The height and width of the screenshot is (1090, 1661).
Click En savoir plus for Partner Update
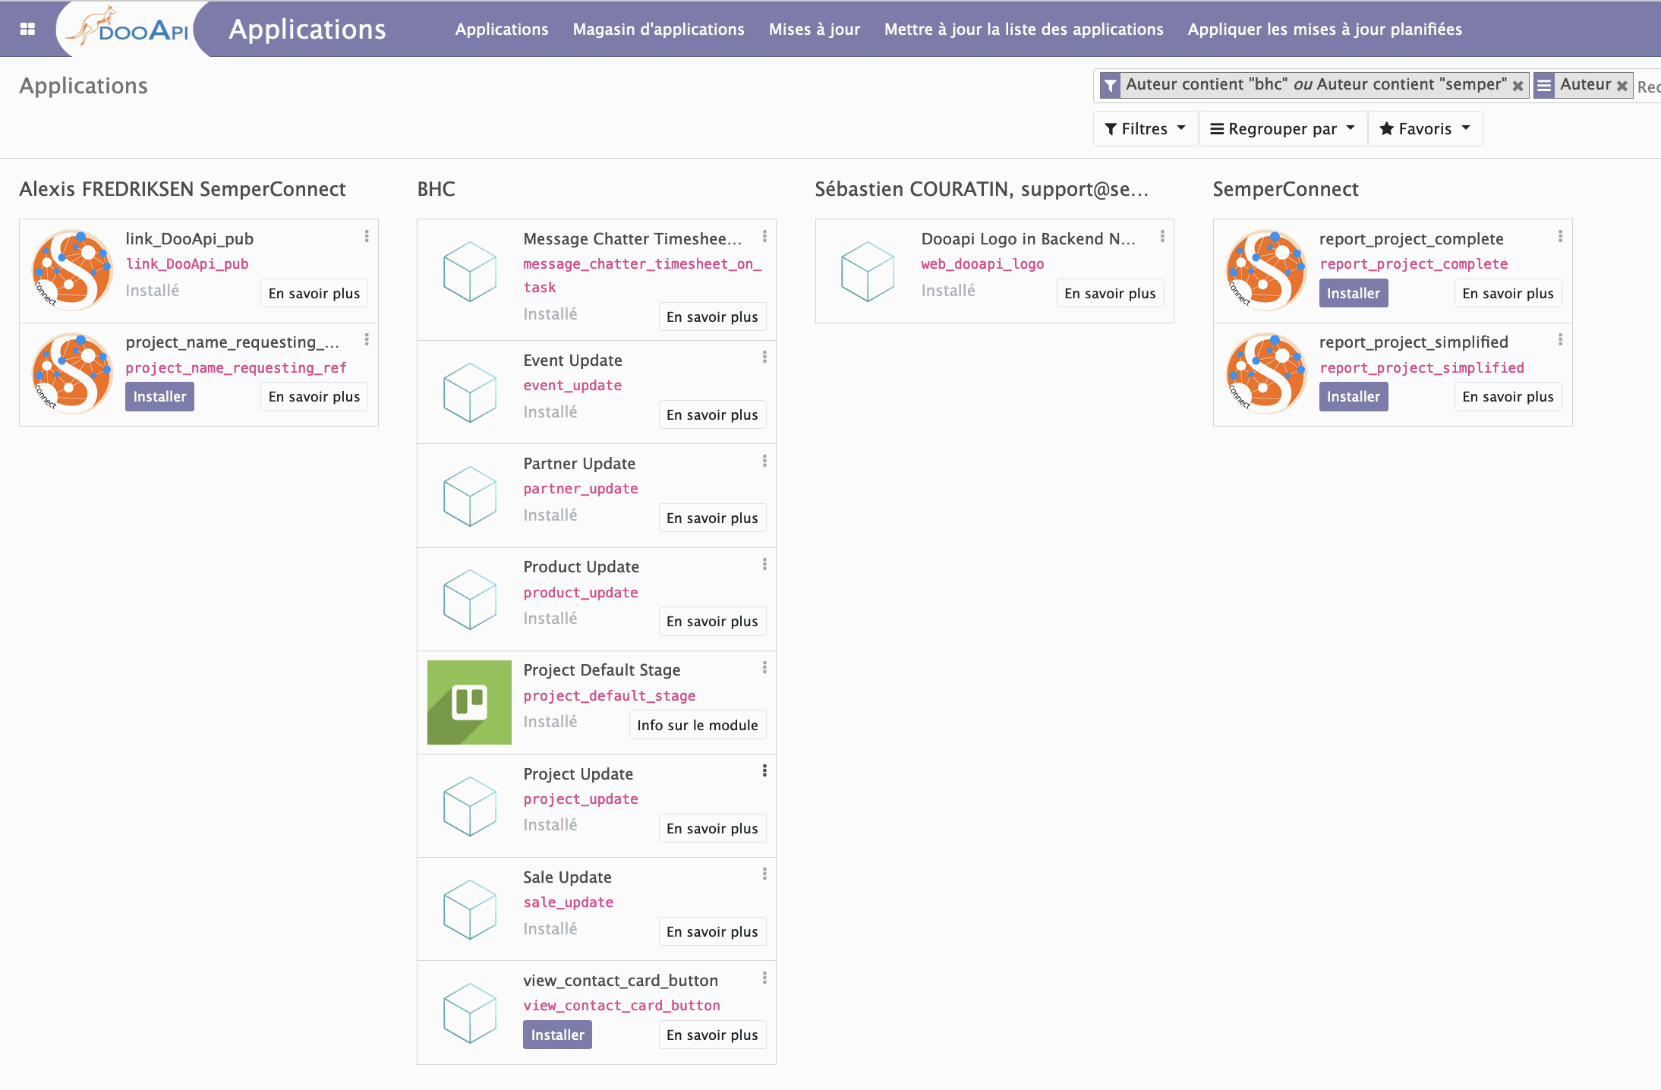tap(712, 518)
